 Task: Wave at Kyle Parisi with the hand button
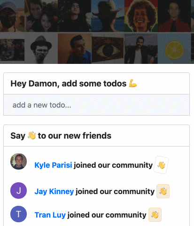point(161,165)
